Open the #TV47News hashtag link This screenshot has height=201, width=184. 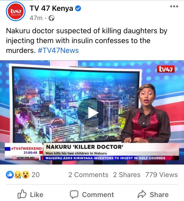[x=58, y=50]
